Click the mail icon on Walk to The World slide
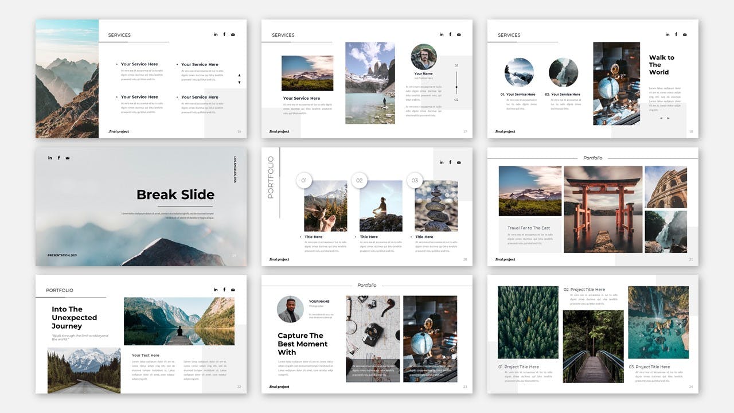734x413 pixels. [x=685, y=34]
